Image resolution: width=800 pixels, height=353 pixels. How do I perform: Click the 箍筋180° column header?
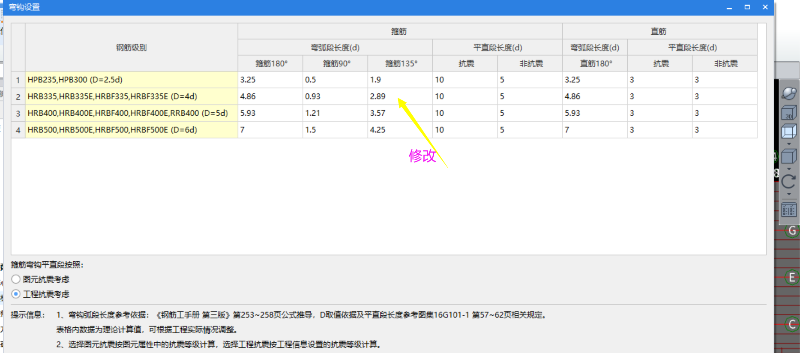(x=270, y=63)
